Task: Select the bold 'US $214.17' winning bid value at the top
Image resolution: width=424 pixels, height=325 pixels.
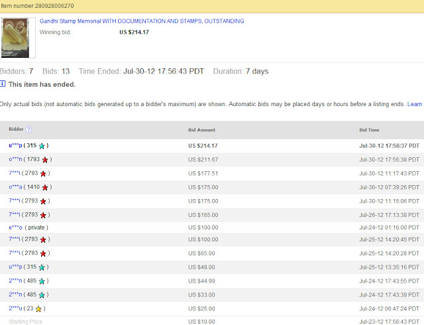Action: [x=134, y=32]
